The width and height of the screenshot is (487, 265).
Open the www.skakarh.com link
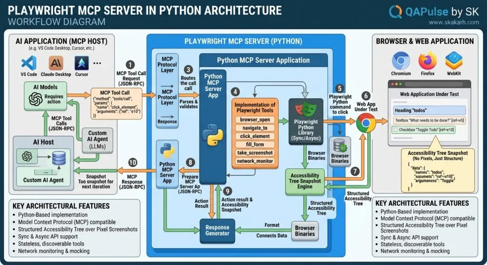[454, 22]
